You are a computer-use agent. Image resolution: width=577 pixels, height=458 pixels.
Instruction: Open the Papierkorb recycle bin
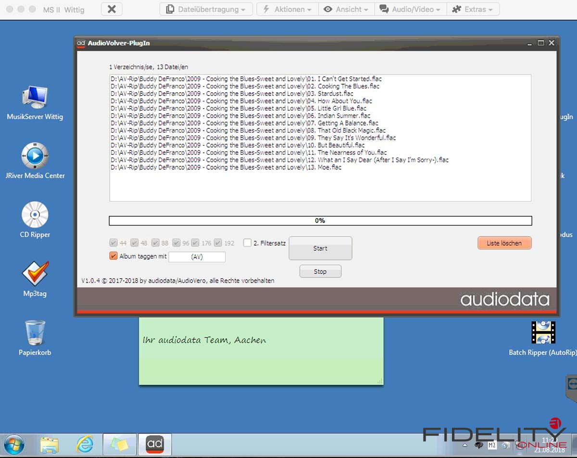click(35, 333)
